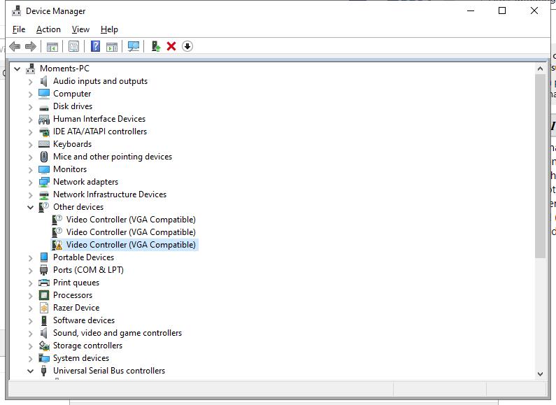
Task: Click the Show/Hide Action Pane toolbar icon
Action: click(x=112, y=46)
